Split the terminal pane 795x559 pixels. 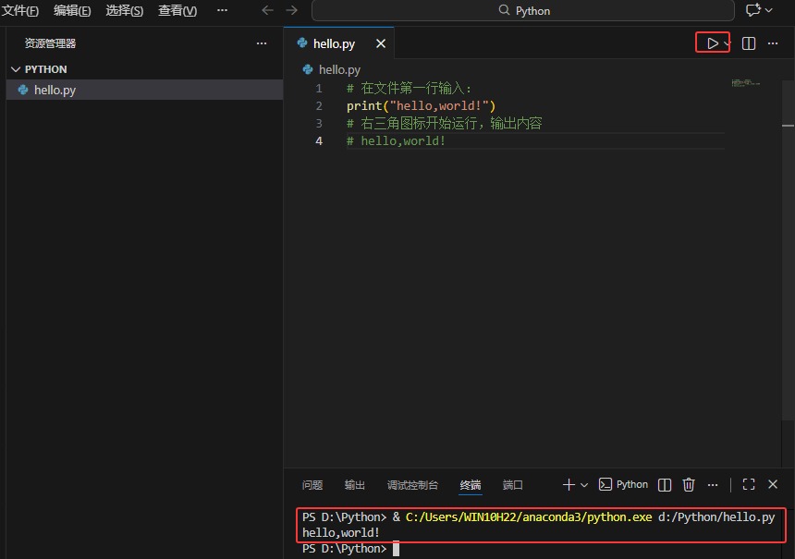[665, 484]
